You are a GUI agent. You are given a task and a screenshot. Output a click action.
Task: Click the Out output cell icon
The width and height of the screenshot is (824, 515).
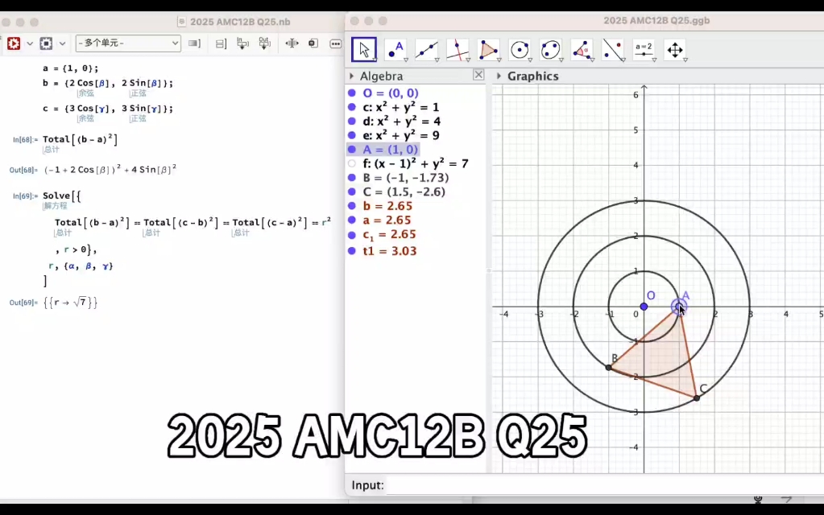point(264,43)
